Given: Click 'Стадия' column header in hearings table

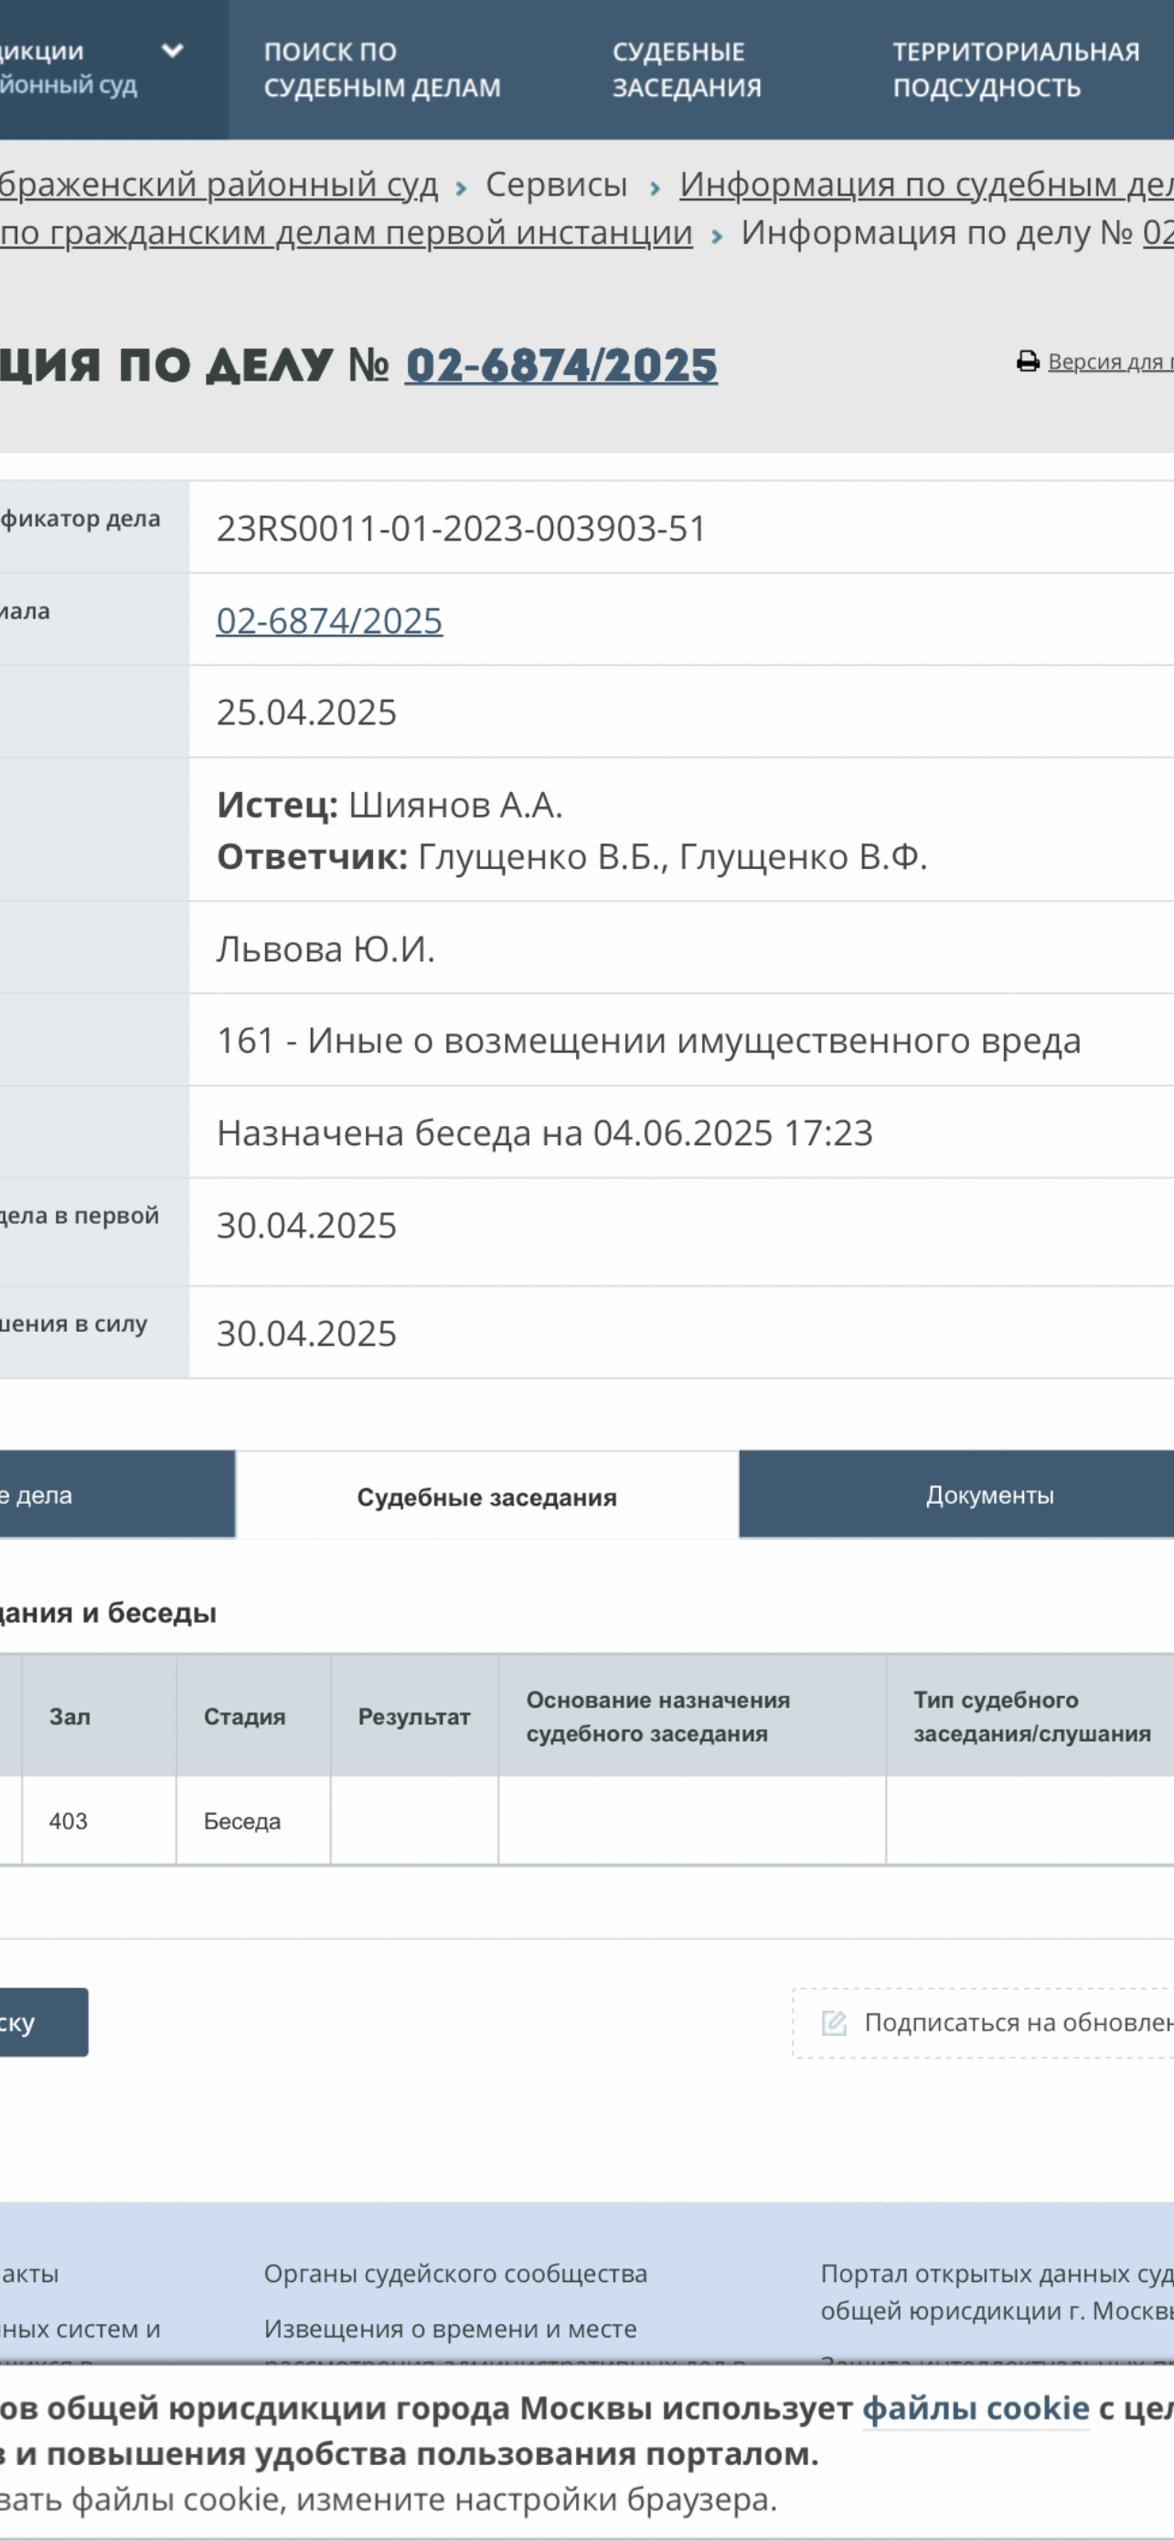Looking at the screenshot, I should (244, 1718).
